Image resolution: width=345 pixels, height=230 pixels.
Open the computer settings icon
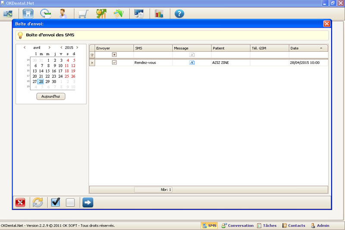pyautogui.click(x=139, y=14)
